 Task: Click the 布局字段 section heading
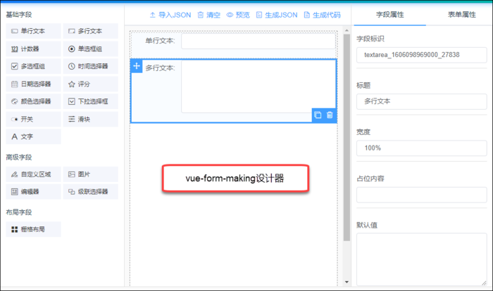[19, 212]
